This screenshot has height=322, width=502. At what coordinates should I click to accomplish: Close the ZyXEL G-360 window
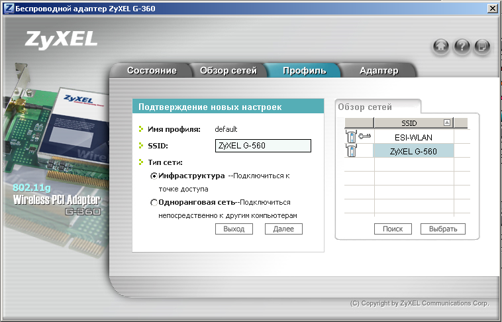click(x=493, y=9)
